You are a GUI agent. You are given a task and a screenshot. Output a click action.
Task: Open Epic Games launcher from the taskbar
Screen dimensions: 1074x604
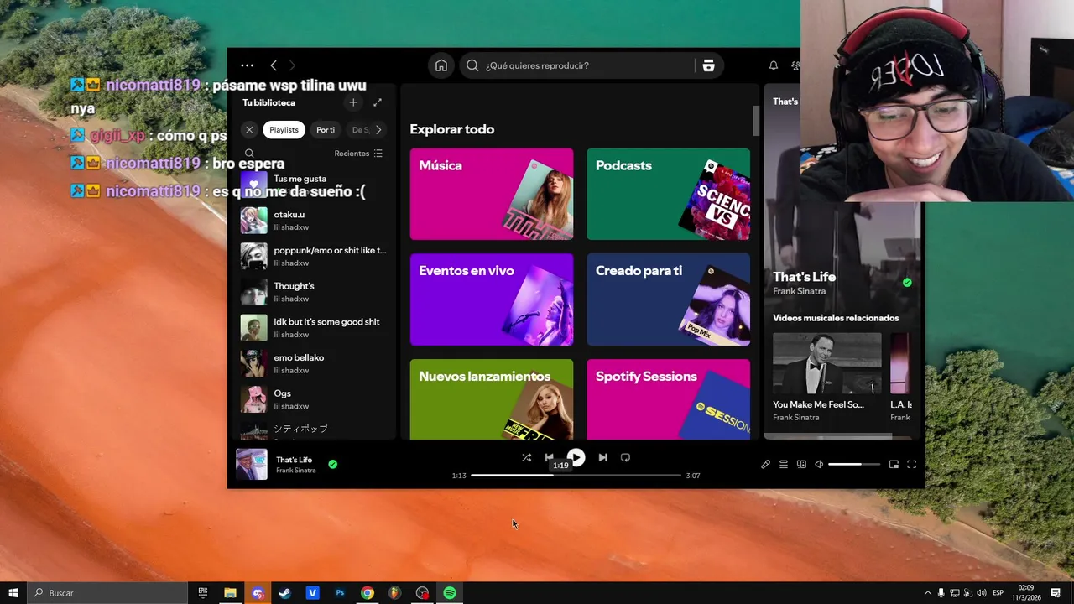(x=203, y=593)
